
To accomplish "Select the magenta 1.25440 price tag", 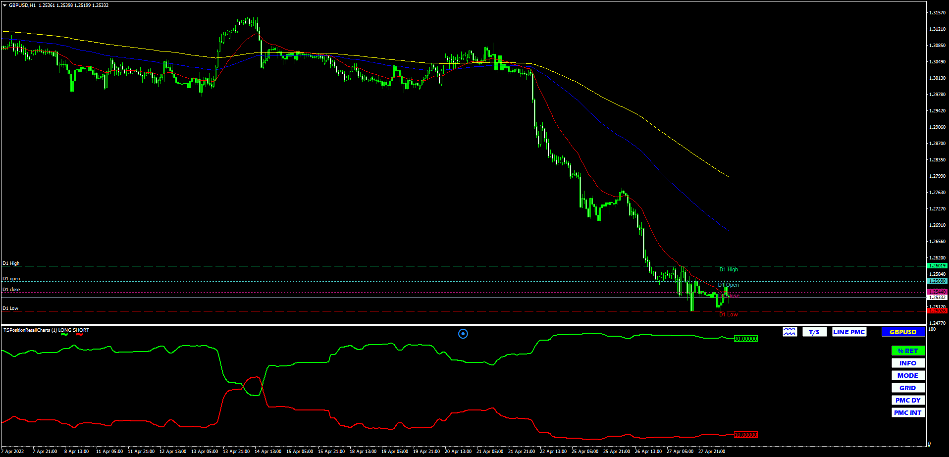I will coord(937,292).
